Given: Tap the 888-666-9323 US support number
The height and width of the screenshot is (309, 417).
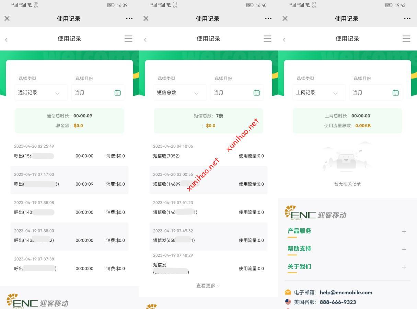Looking at the screenshot, I should 338,302.
